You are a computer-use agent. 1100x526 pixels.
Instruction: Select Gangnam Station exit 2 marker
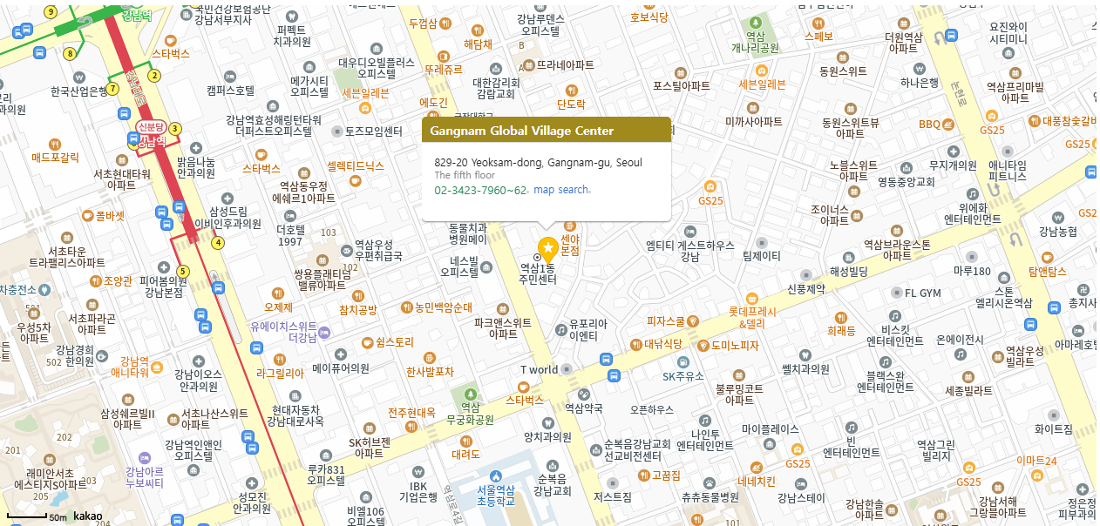pos(154,75)
